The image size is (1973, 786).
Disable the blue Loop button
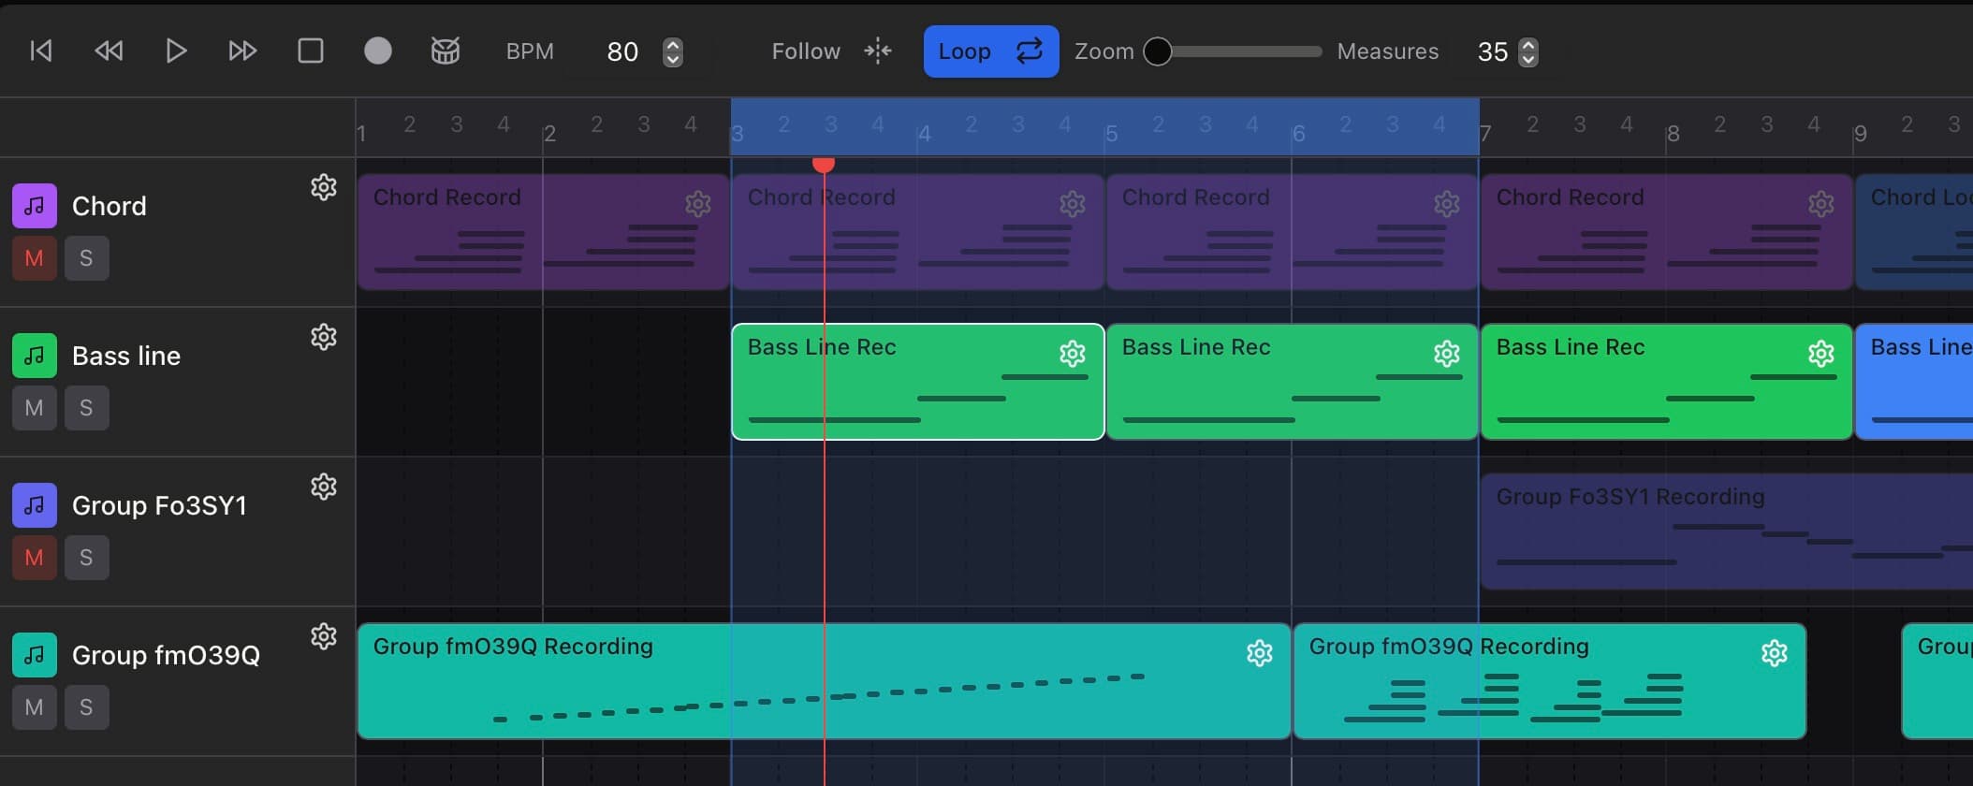pyautogui.click(x=991, y=51)
